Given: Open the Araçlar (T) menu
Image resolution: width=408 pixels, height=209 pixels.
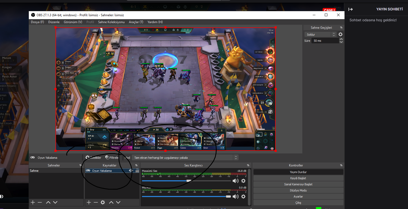Looking at the screenshot, I should point(136,22).
